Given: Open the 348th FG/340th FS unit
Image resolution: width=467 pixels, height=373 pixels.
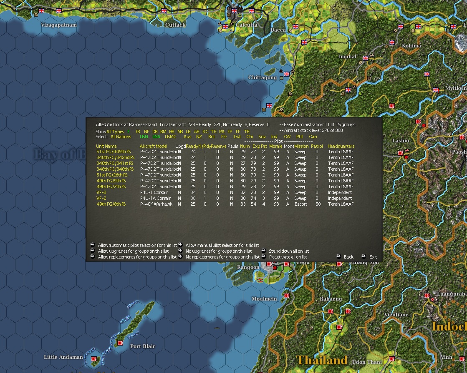Looking at the screenshot, I should click(115, 169).
